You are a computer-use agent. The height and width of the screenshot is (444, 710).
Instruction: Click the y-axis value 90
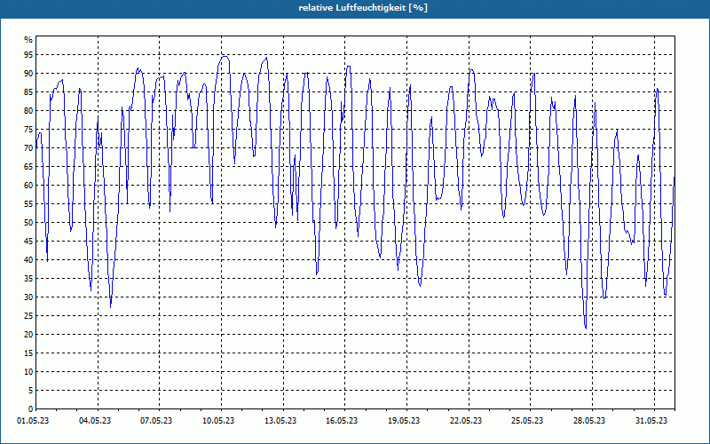(28, 74)
